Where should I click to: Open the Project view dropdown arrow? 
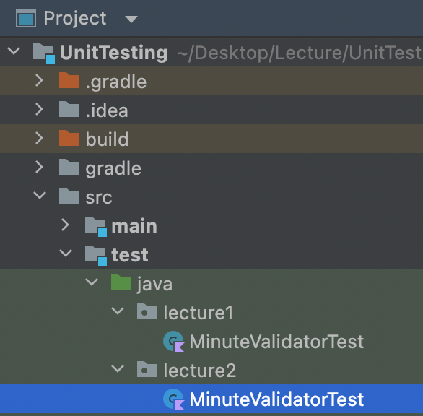coord(131,19)
